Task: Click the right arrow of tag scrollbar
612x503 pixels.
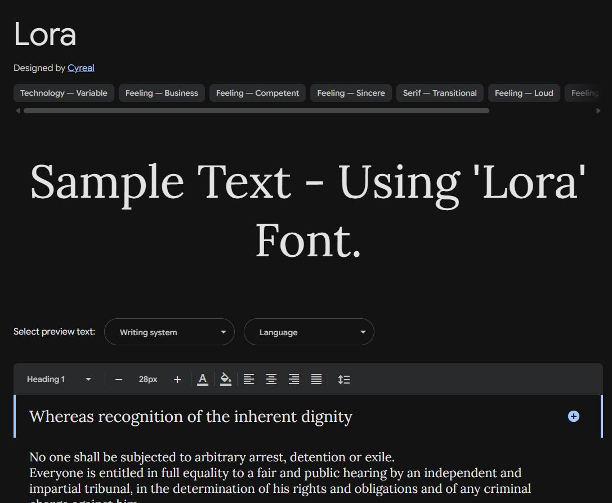Action: coord(598,111)
